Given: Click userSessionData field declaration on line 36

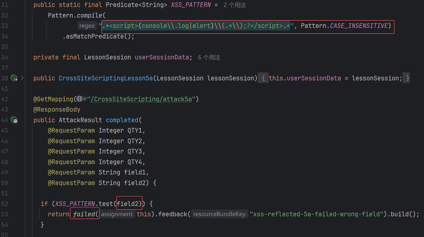Looking at the screenshot, I should click(162, 57).
